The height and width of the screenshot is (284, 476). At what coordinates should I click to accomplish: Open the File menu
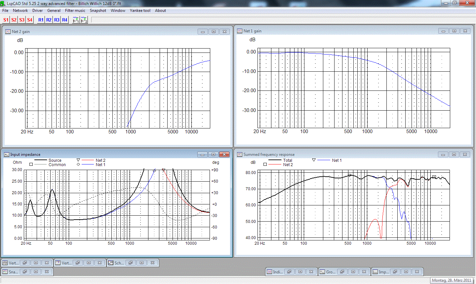(5, 11)
